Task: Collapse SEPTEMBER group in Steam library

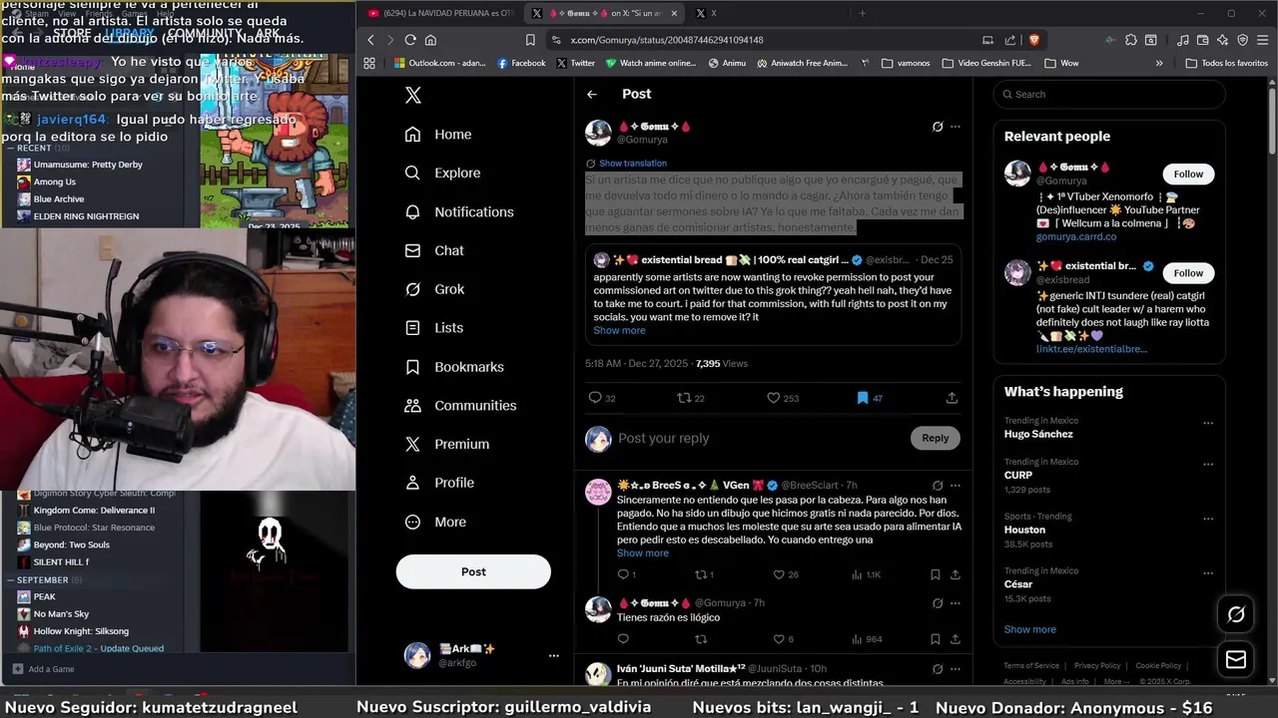Action: 10,579
